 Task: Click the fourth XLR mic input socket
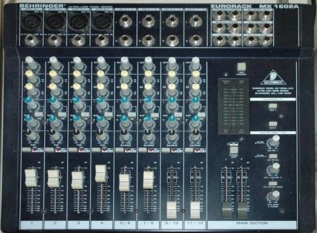102,22
